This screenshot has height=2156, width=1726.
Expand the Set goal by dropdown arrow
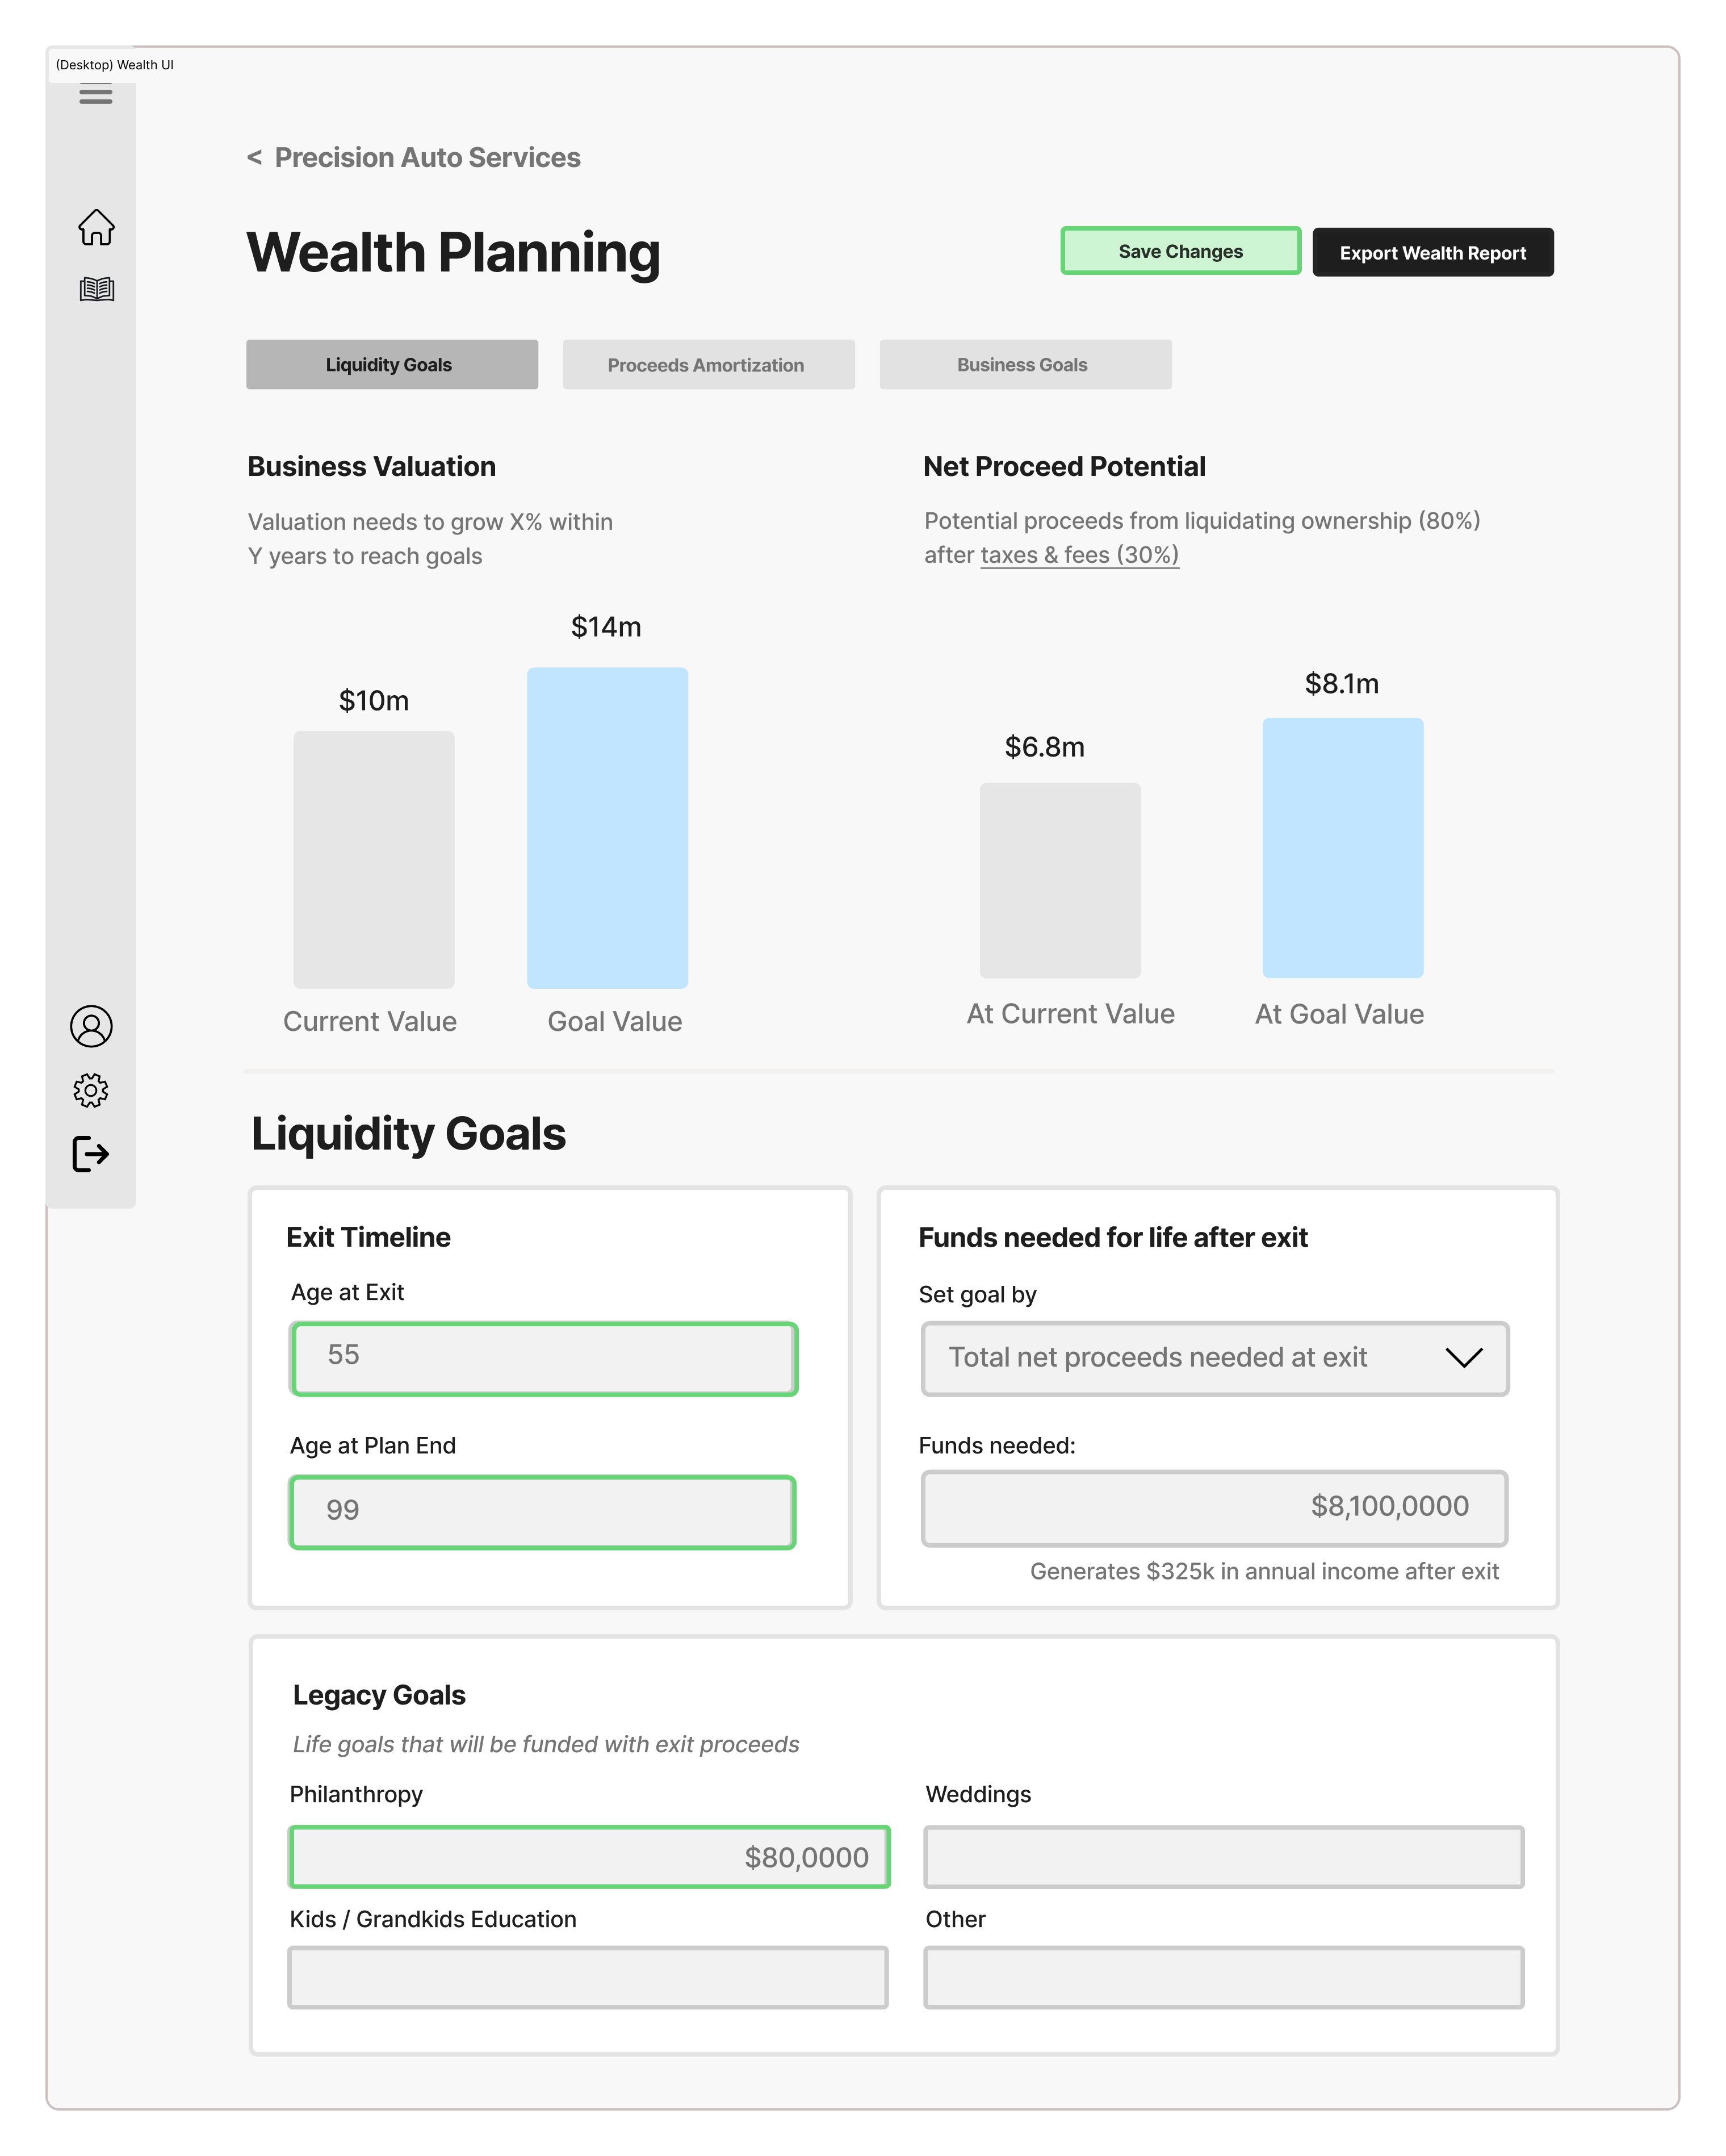(x=1463, y=1358)
